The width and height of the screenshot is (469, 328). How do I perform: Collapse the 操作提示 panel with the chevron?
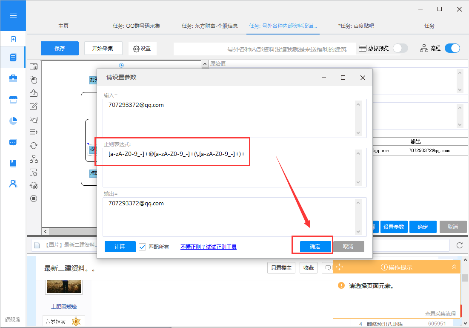454,267
